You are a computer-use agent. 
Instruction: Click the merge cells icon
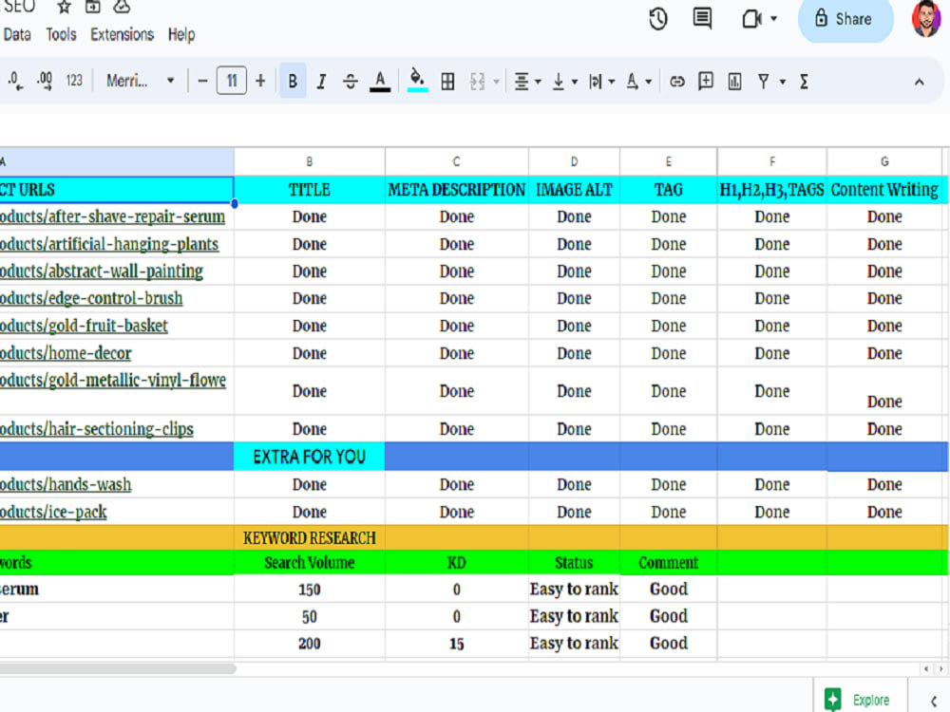pyautogui.click(x=478, y=81)
